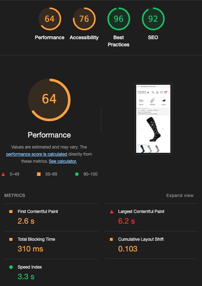Expand the Largest Contentful Paint metric
Image resolution: width=202 pixels, height=286 pixels.
pyautogui.click(x=151, y=217)
